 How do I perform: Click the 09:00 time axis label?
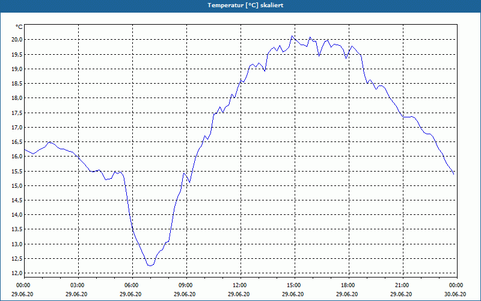click(x=186, y=285)
